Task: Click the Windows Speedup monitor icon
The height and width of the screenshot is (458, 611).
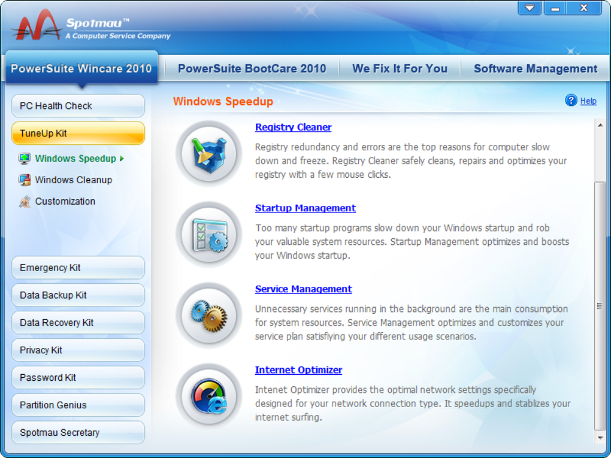Action: point(25,159)
